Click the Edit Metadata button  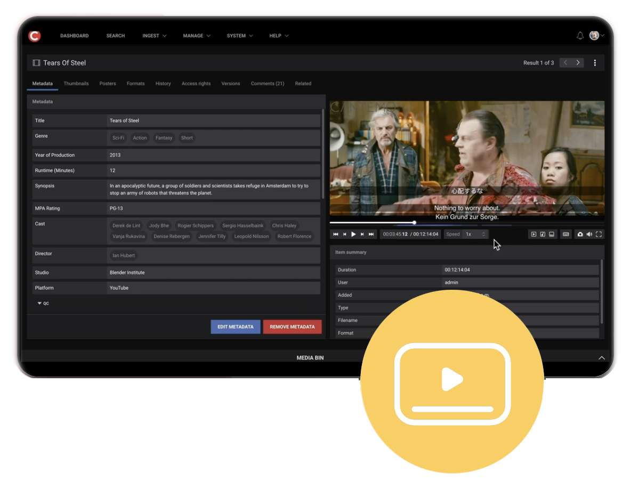click(236, 327)
